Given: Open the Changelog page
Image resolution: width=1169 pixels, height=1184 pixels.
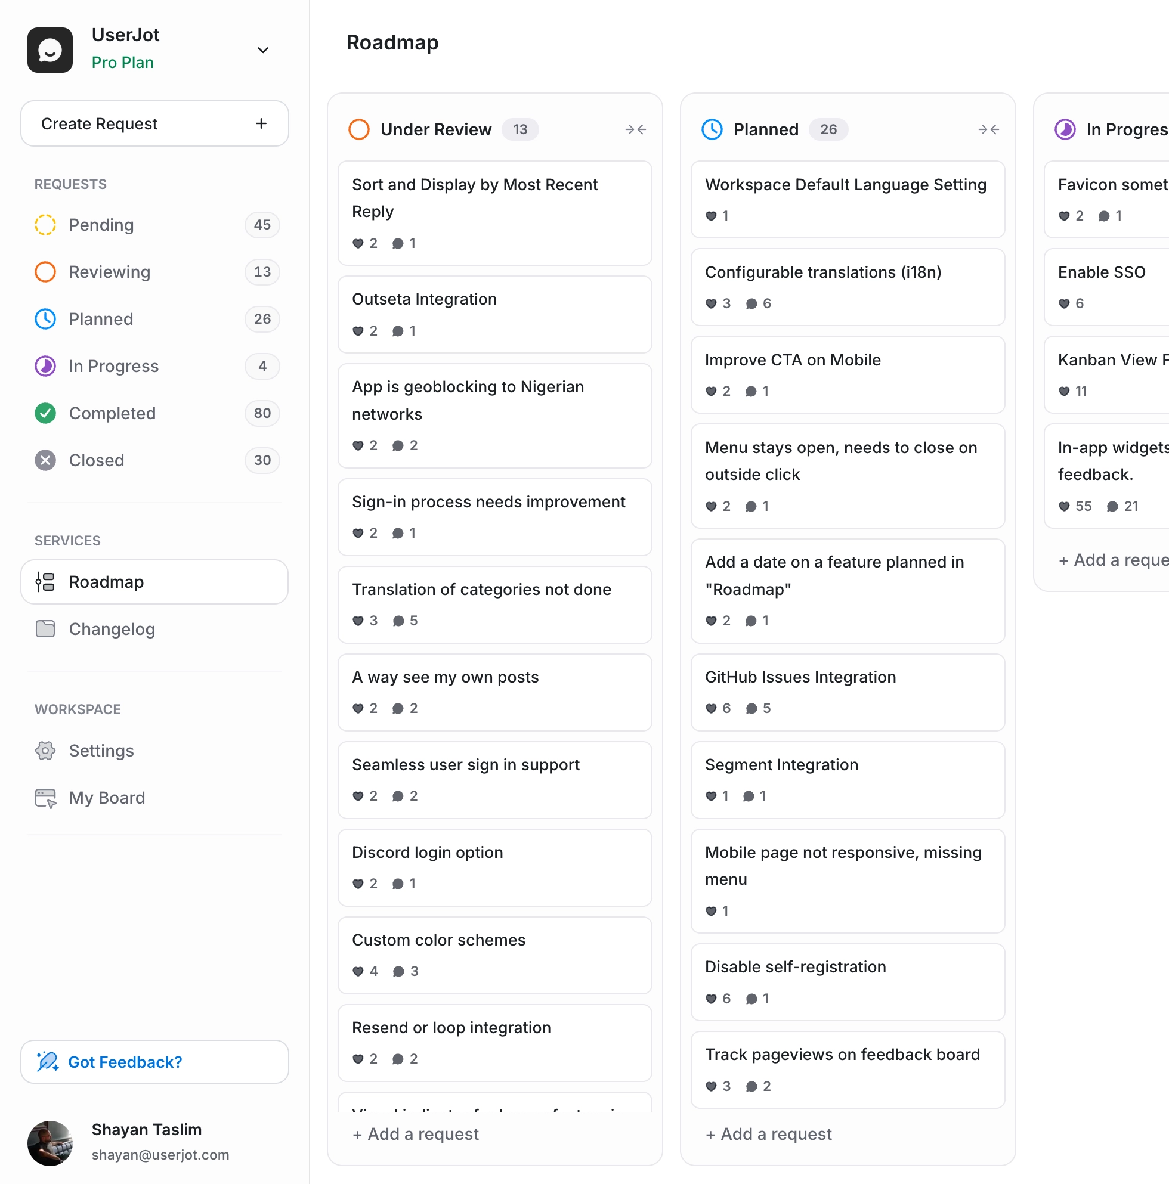Looking at the screenshot, I should [x=112, y=629].
